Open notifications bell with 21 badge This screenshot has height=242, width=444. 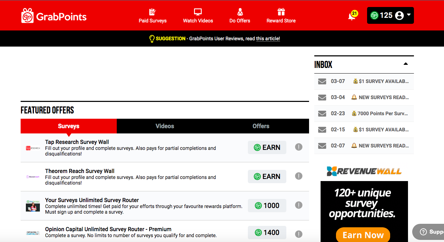[x=352, y=16]
